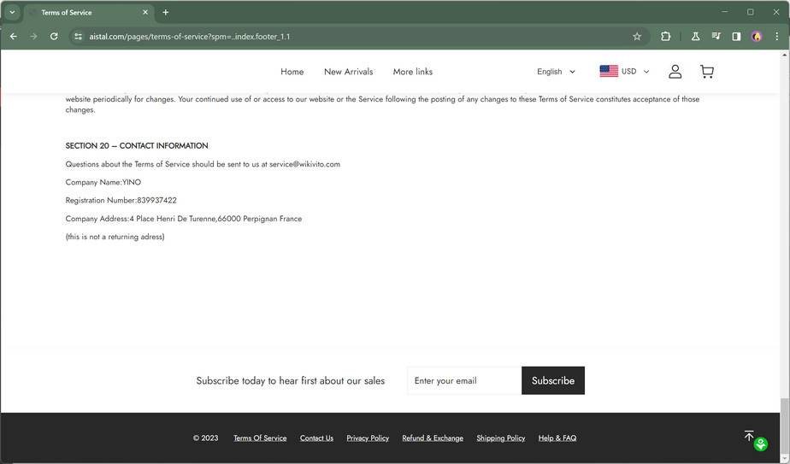Open the New Arrivals menu item

(348, 72)
